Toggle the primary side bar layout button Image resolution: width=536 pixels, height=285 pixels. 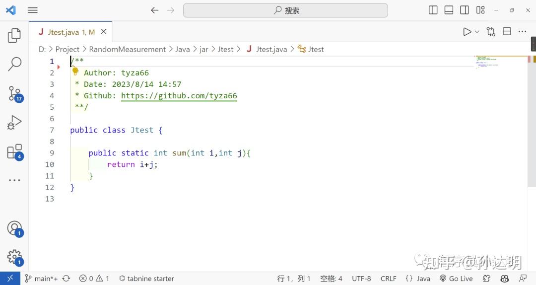[x=433, y=10]
